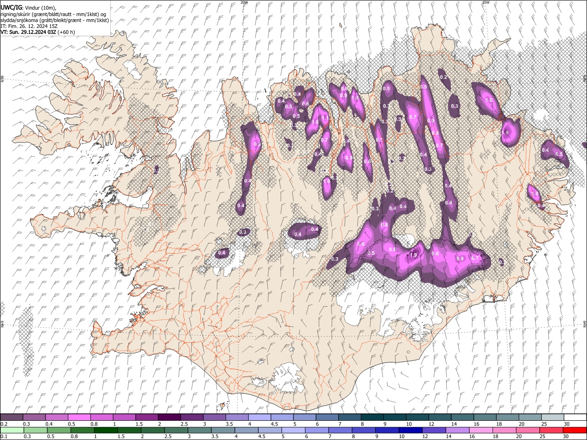587x440 pixels.
Task: Choose the light lavender swatch labeled 4, upper legend
Action: 259,417
